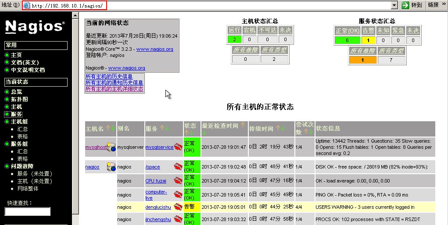Image resolution: width=448 pixels, height=225 pixels.
Task: Open 汇总 under 主机组
Action: [x=22, y=129]
